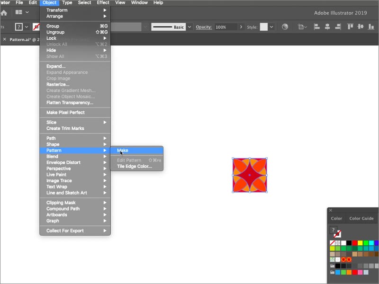
Task: Expand the Opacity slider arrow
Action: coord(241,27)
